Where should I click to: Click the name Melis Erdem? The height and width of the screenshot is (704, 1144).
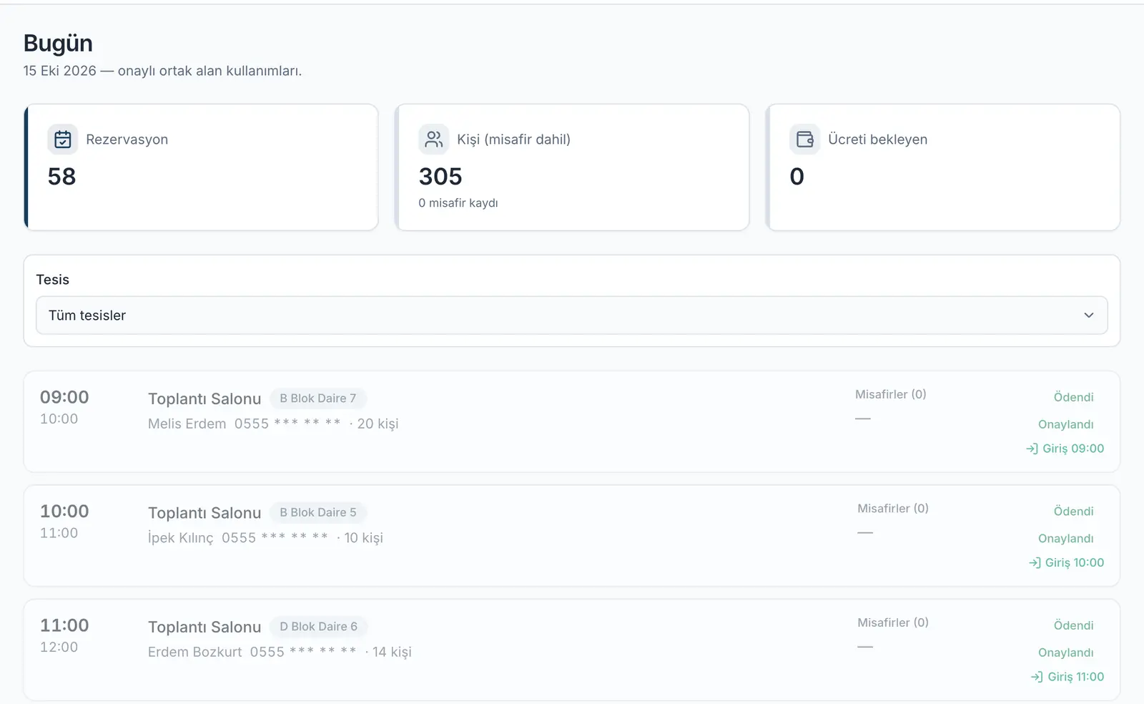click(187, 424)
